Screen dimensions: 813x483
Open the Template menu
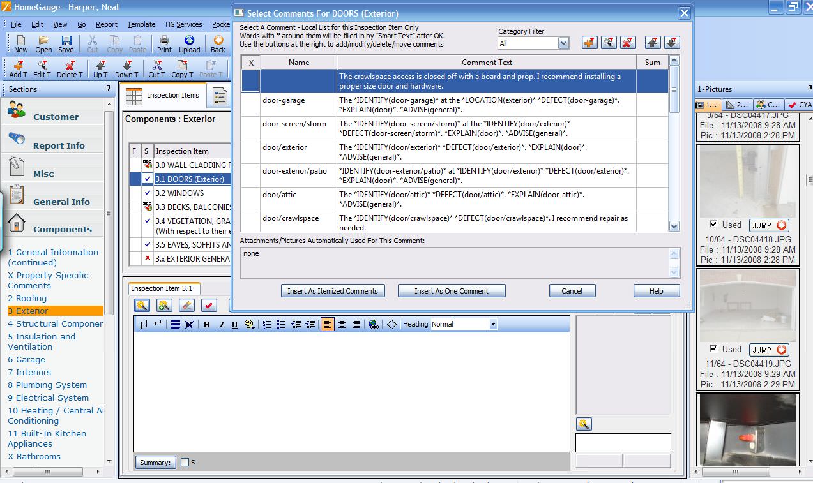point(141,24)
